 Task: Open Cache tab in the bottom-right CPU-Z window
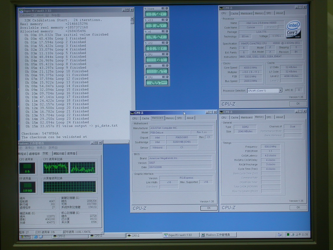[234, 118]
